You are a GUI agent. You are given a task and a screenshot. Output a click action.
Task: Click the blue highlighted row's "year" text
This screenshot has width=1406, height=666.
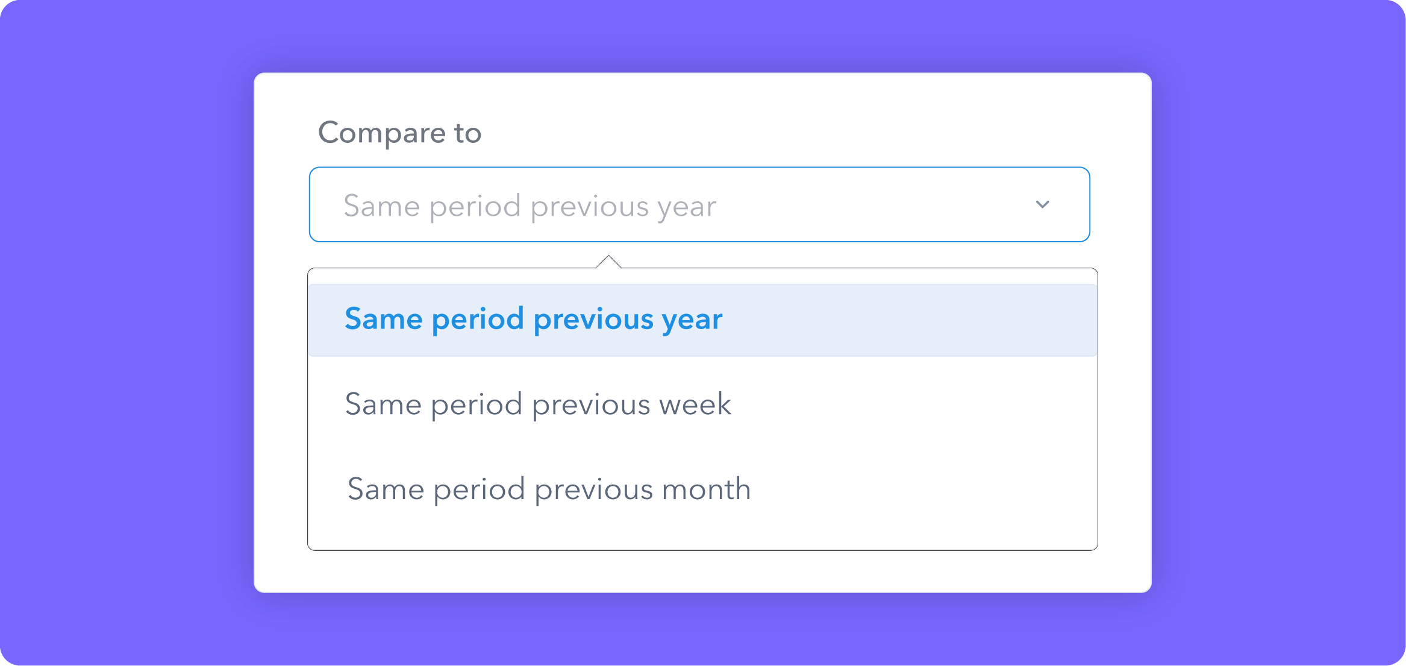692,321
